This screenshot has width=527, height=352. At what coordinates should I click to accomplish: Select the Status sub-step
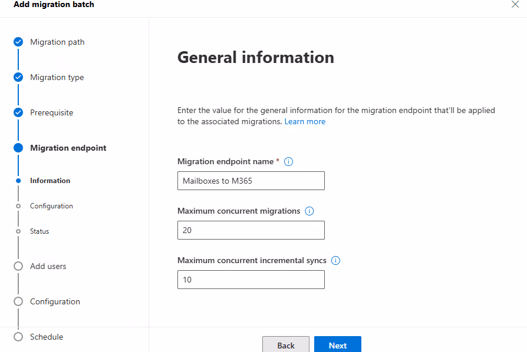point(39,231)
